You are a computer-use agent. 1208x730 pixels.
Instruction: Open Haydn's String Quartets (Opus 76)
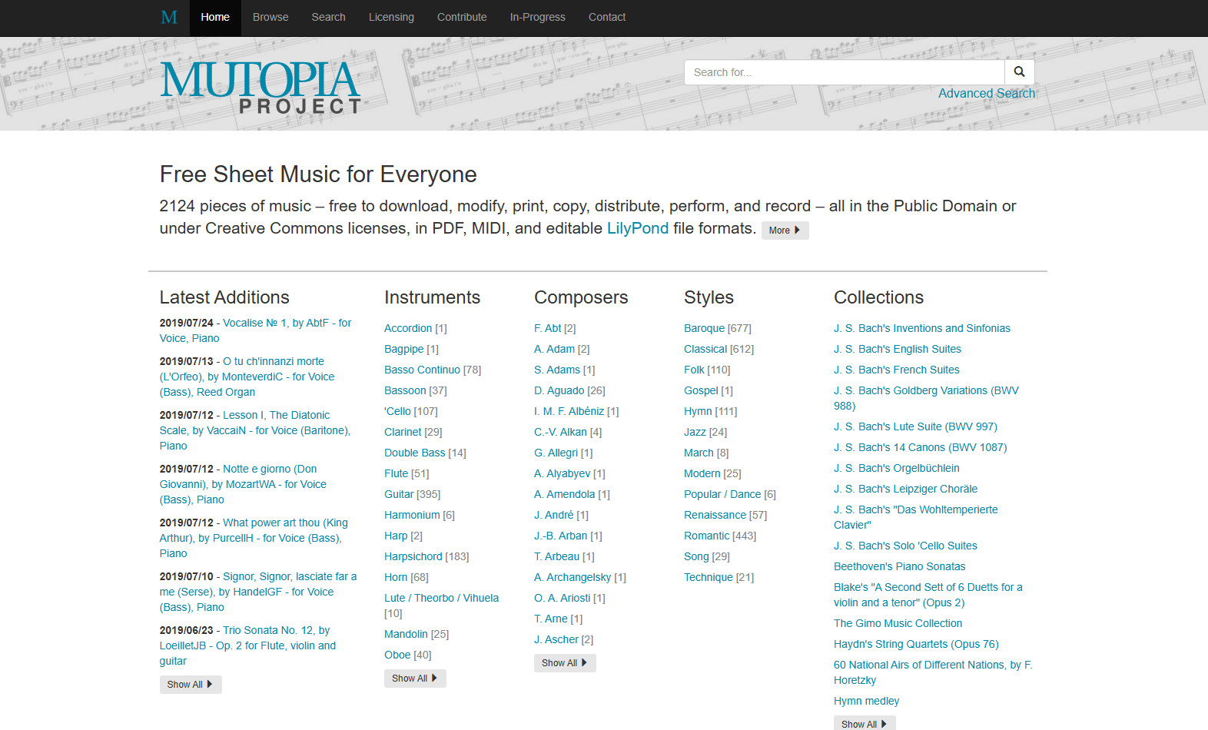pos(916,644)
